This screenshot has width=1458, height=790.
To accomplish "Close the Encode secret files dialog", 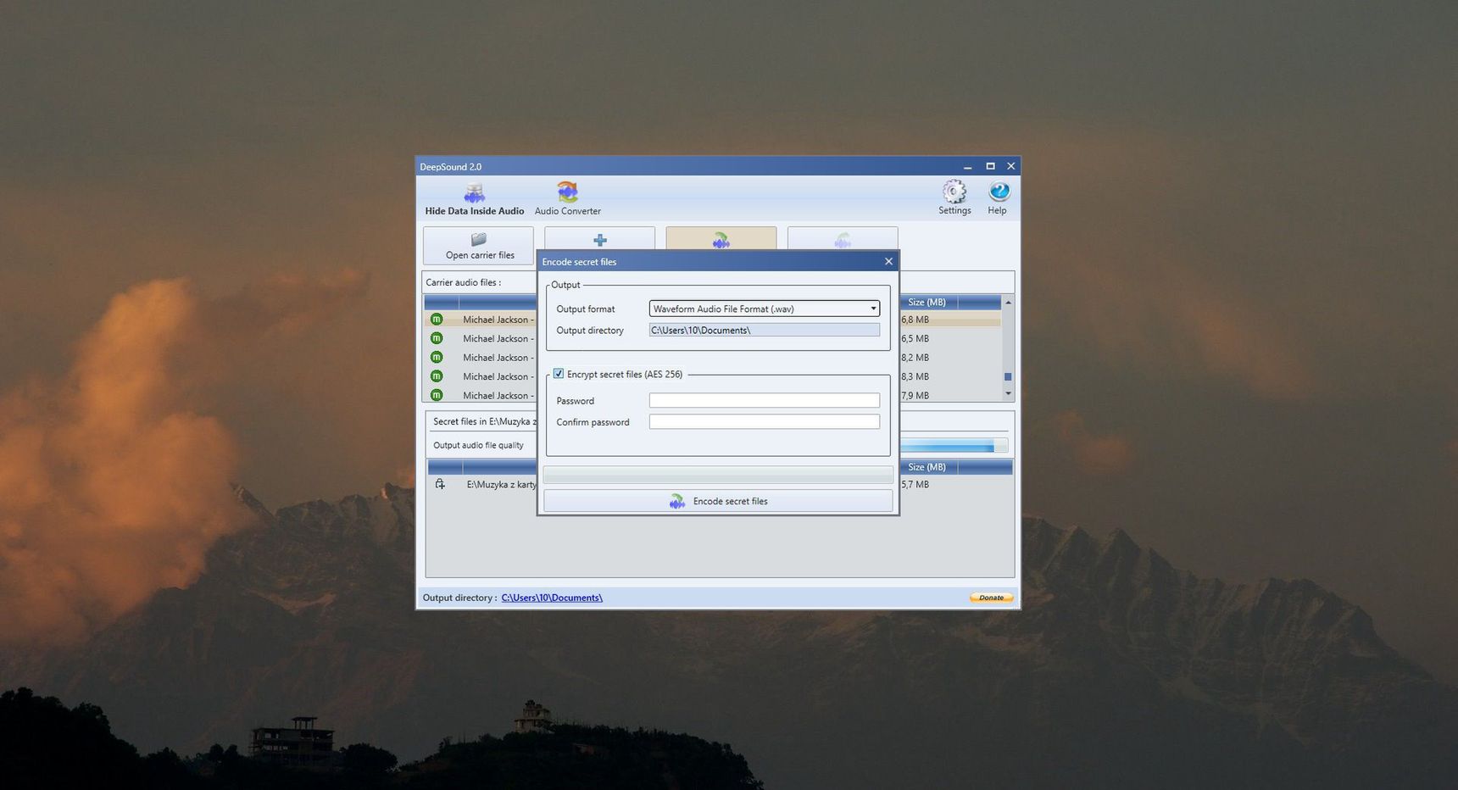I will tap(888, 261).
